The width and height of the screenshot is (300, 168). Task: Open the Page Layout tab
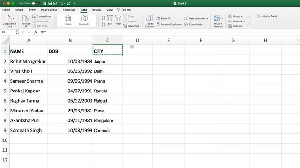(49, 10)
